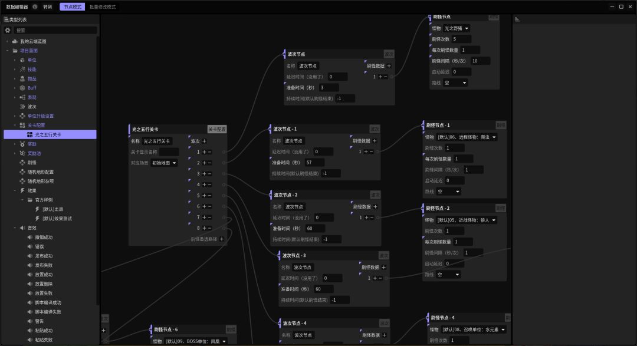Click the 奖励池 icon in the type tree
This screenshot has width=637, height=346.
(22, 153)
